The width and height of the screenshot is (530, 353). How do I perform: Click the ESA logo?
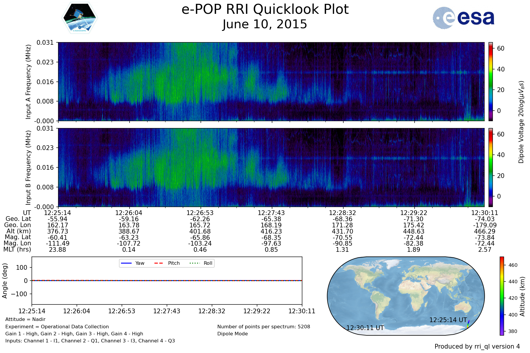pos(463,18)
